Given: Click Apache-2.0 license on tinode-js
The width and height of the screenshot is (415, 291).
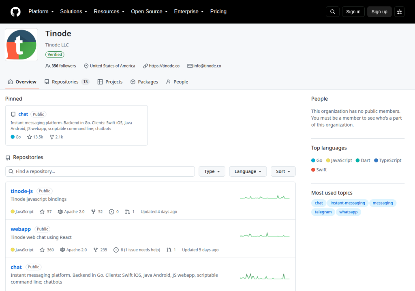Looking at the screenshot, I should [x=71, y=211].
